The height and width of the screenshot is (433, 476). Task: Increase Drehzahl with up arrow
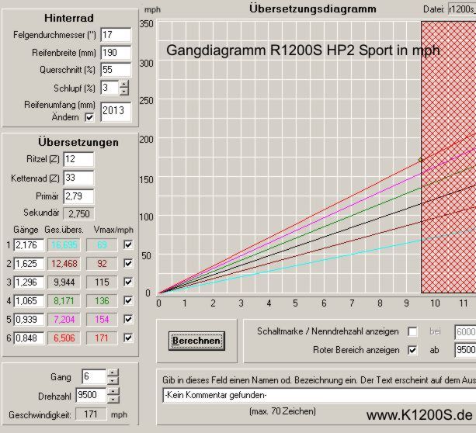click(113, 391)
